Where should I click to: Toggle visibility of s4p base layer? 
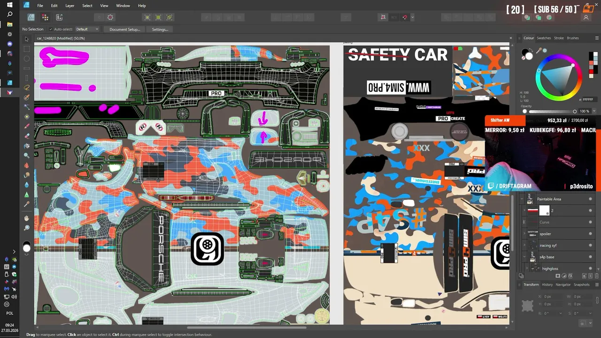(x=590, y=257)
